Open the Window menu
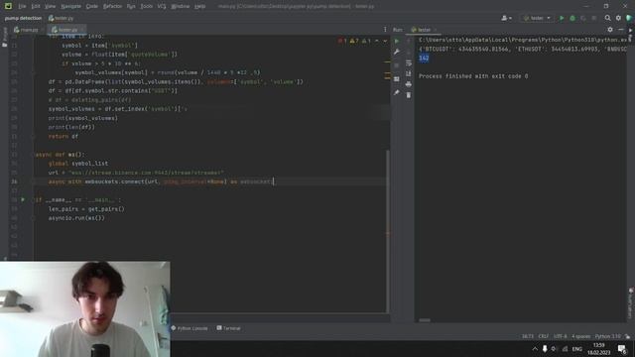This screenshot has width=635, height=357. (181, 6)
